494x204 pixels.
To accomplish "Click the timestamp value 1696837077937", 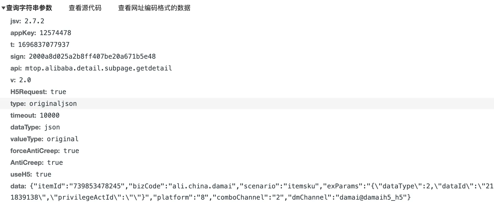I will (44, 45).
